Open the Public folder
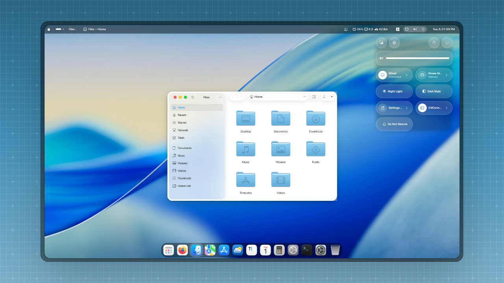 coord(316,149)
